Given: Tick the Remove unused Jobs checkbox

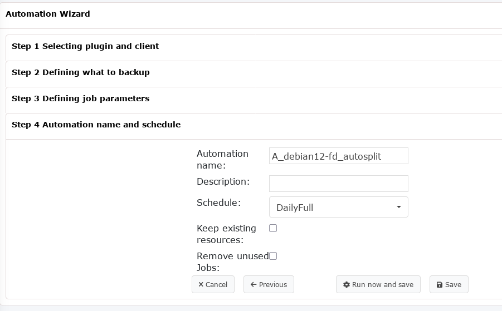Looking at the screenshot, I should (x=273, y=256).
